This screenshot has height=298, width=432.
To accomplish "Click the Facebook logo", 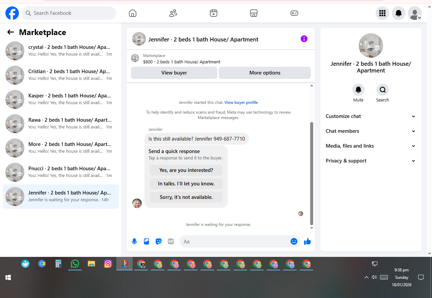I will (12, 13).
